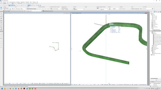Open the Параметры menu
Image resolution: width=161 pixels, height=90 pixels.
point(23,2)
